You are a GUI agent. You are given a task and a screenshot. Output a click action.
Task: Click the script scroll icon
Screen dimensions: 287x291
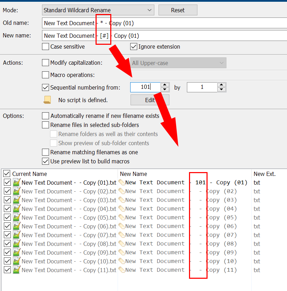pos(47,100)
